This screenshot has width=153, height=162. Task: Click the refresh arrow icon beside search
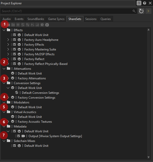click(141, 11)
